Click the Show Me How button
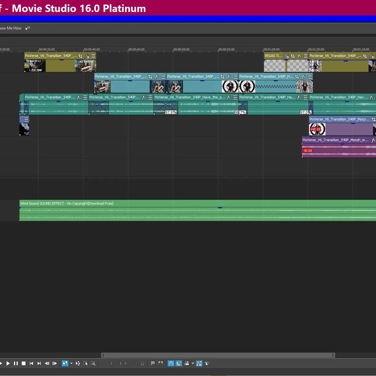Image resolution: width=376 pixels, height=376 pixels. tap(11, 28)
